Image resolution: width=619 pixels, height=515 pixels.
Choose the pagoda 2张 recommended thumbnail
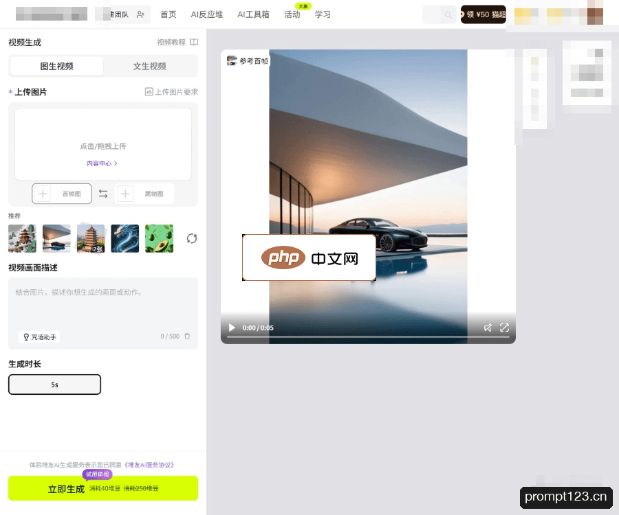91,238
